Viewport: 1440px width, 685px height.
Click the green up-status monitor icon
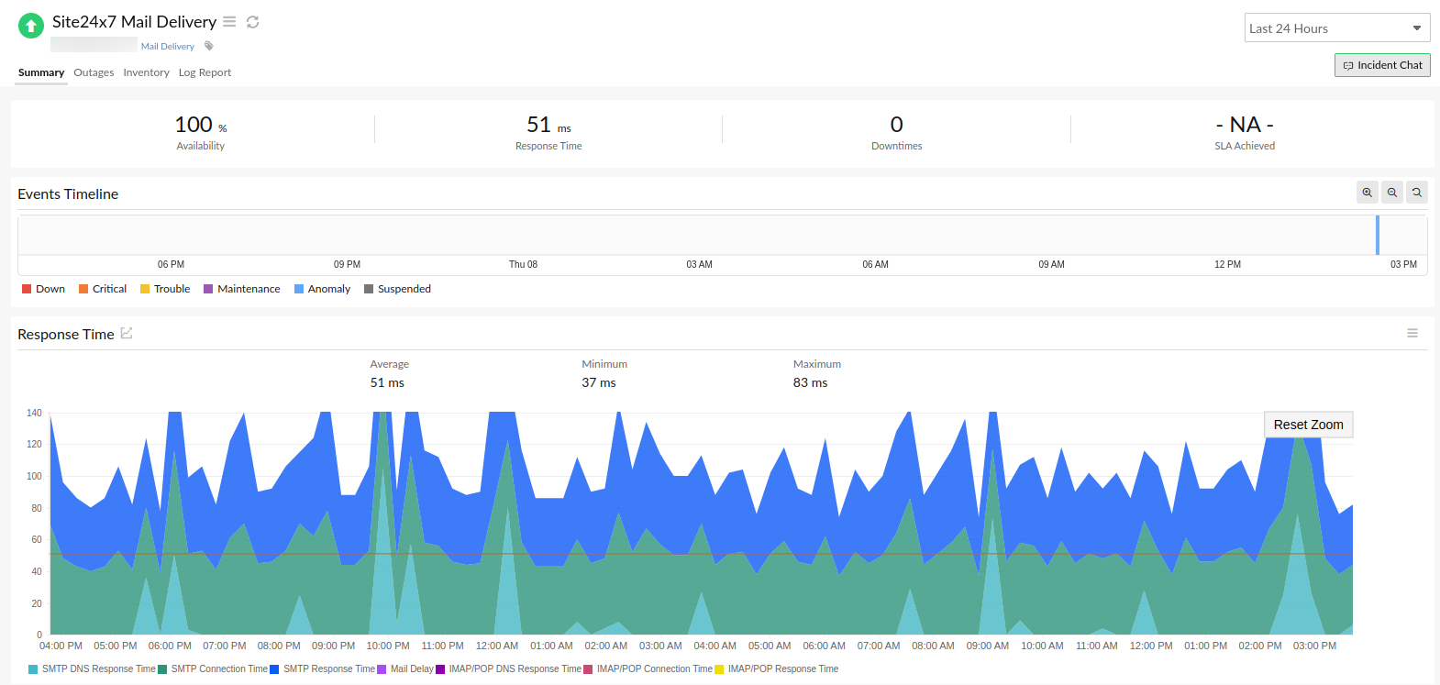[x=31, y=26]
